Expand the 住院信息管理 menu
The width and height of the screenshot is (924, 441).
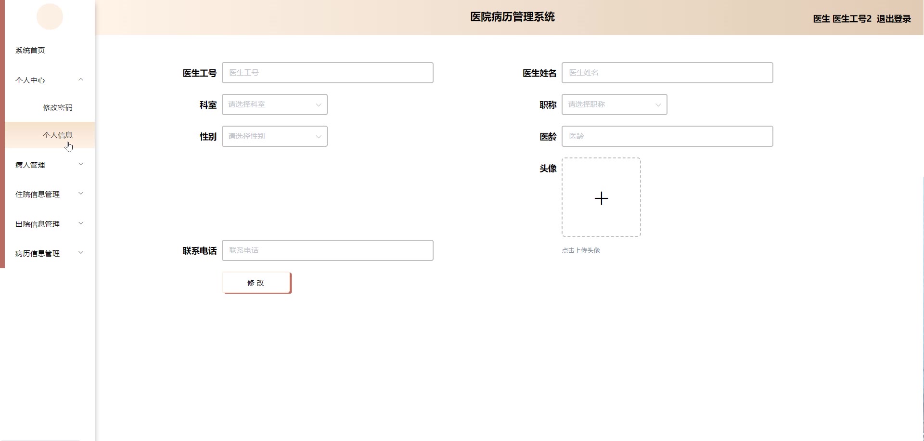pos(50,194)
